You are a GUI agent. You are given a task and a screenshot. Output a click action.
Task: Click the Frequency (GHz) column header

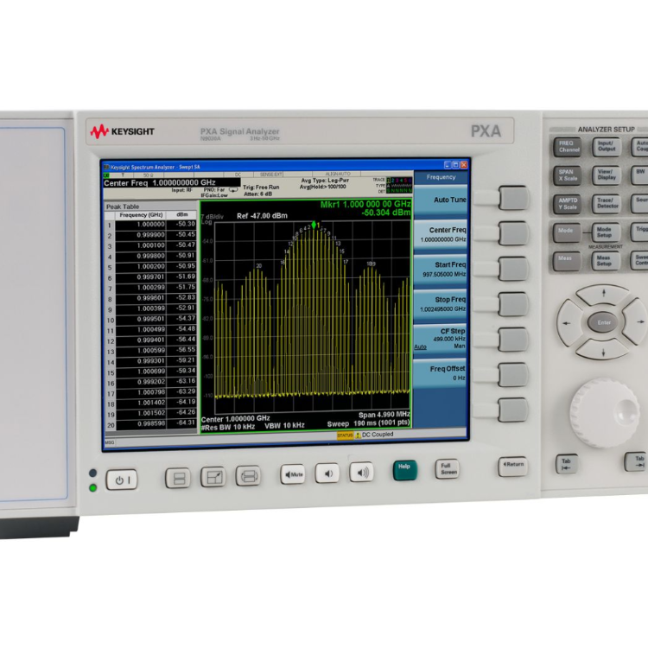[x=141, y=215]
